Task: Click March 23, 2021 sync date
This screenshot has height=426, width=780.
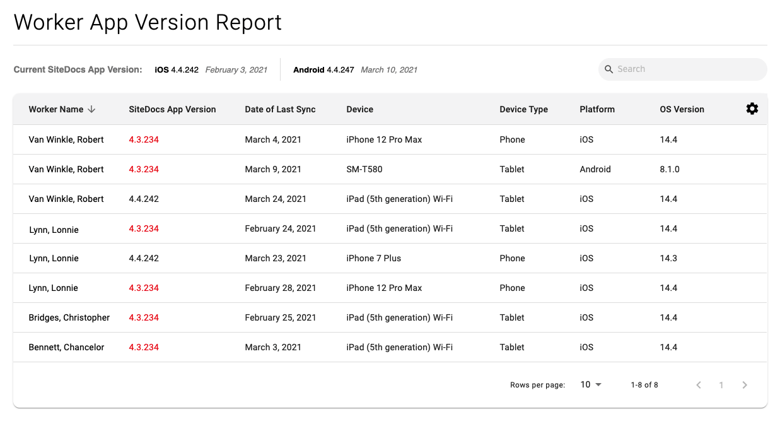Action: click(x=276, y=258)
